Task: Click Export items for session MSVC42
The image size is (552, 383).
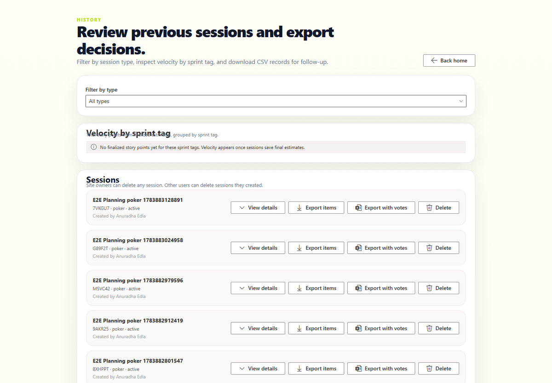Action: pos(316,288)
